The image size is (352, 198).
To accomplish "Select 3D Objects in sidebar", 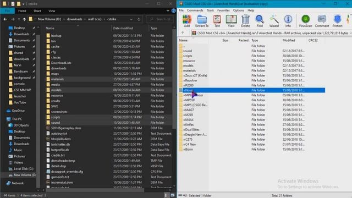I will (19, 125).
